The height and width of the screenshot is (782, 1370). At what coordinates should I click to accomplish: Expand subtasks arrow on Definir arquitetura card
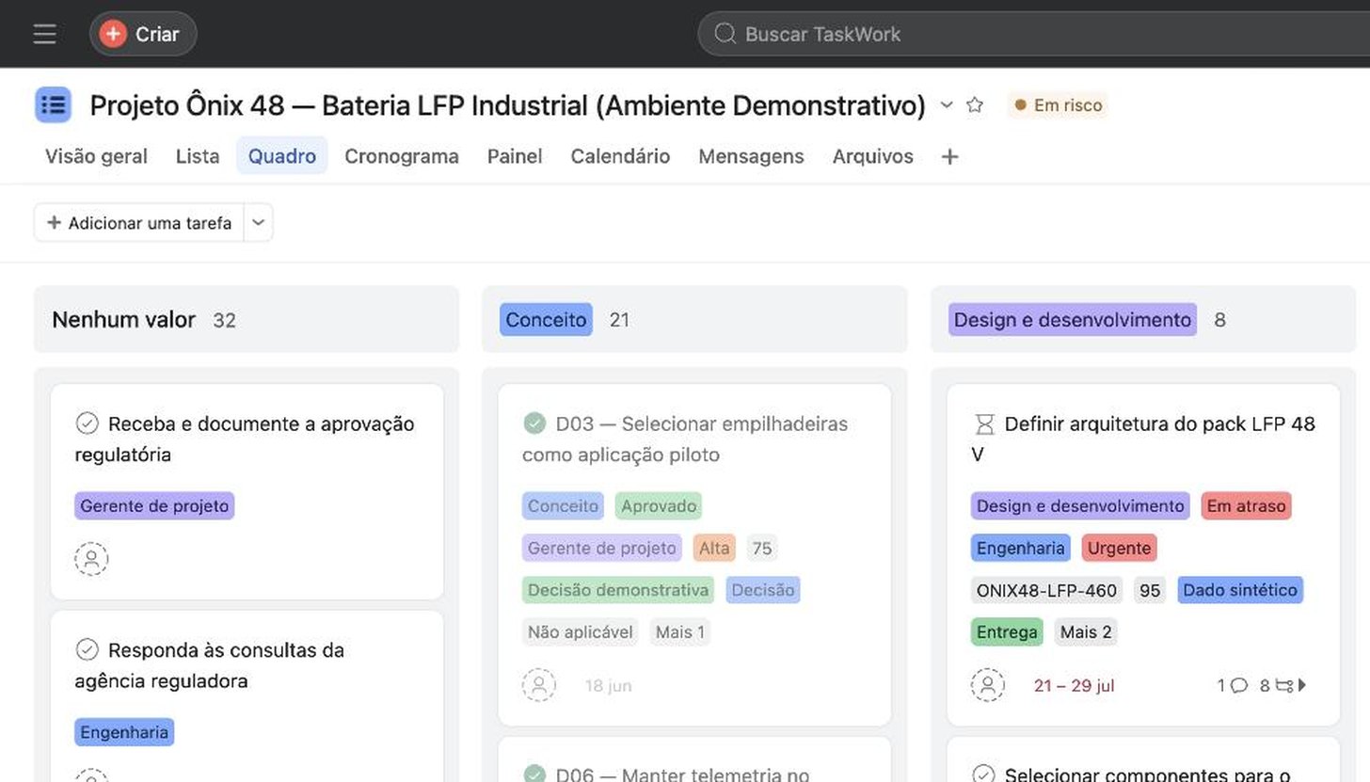click(1302, 685)
